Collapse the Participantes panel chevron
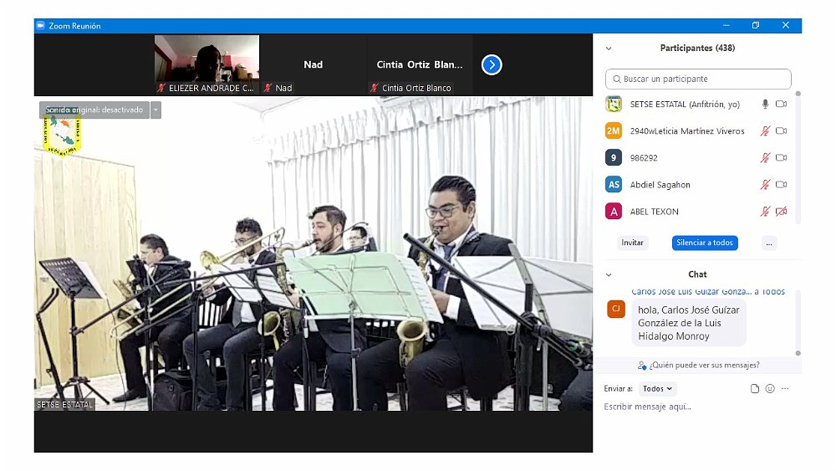The height and width of the screenshot is (471, 836). (x=609, y=49)
